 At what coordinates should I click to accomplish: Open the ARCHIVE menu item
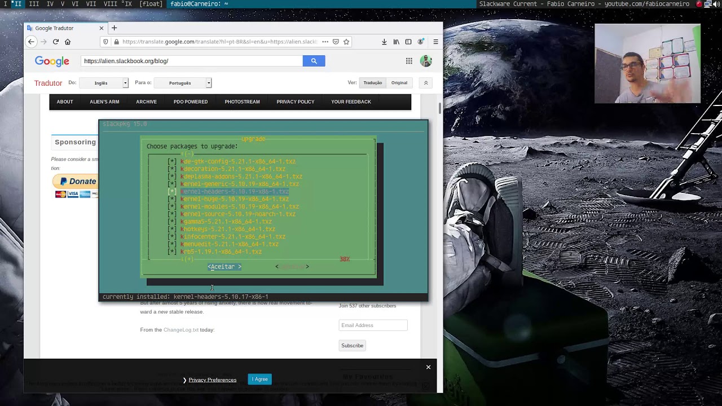tap(146, 102)
